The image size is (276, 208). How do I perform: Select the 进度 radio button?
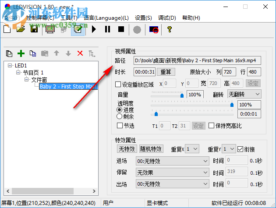pos(119,110)
